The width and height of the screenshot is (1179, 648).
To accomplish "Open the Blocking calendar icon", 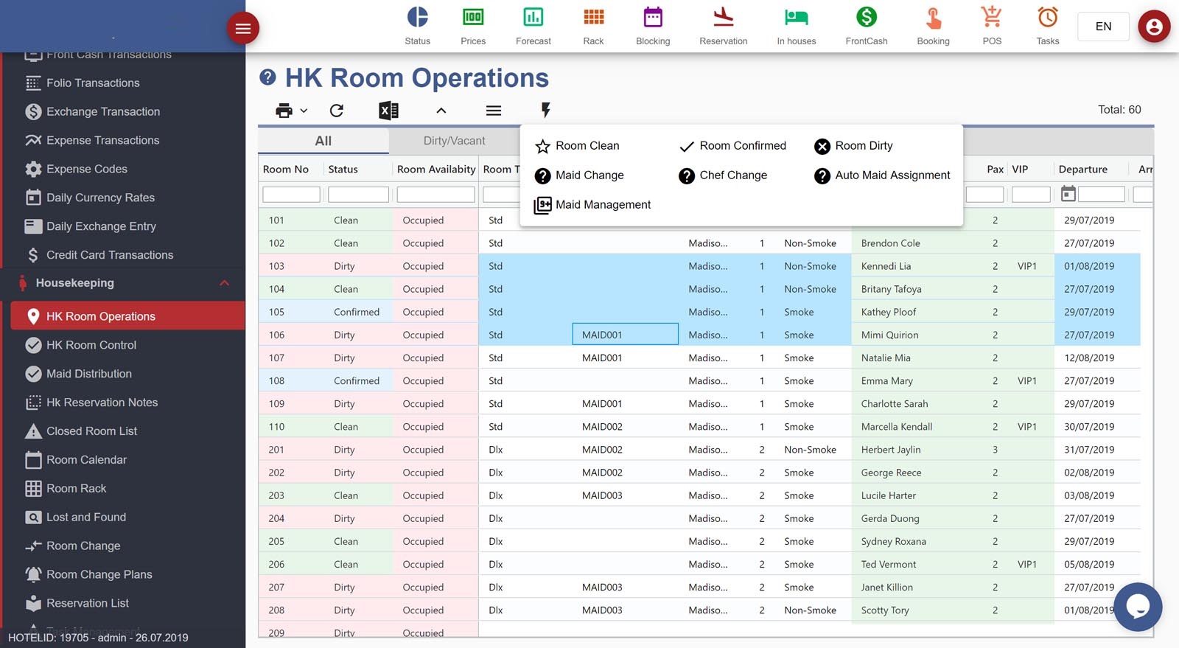I will (653, 17).
